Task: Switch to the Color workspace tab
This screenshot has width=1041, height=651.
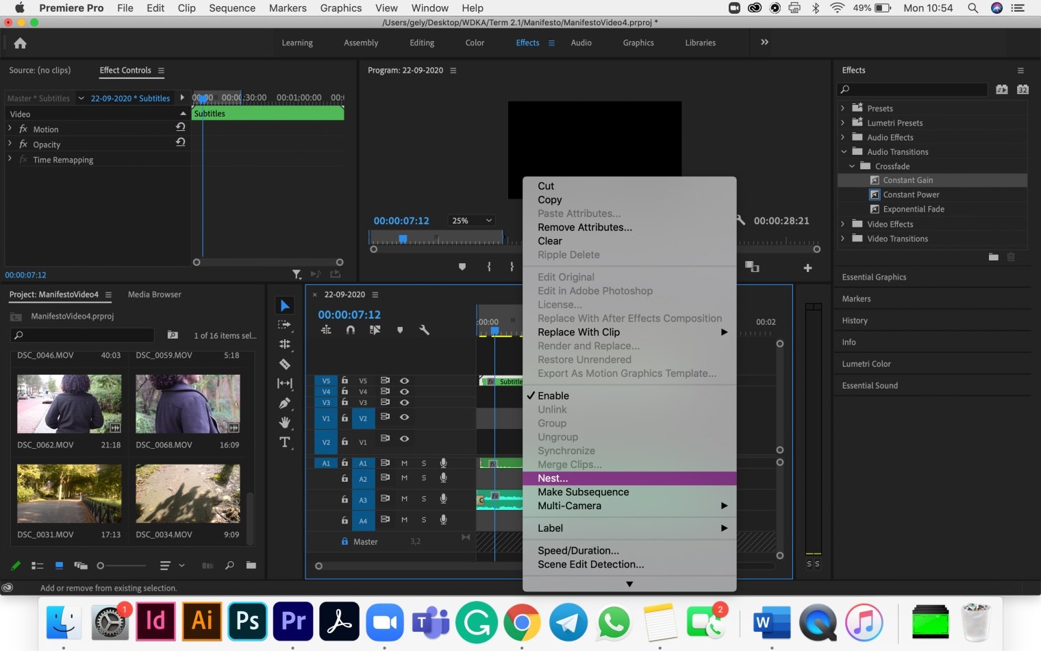Action: click(x=475, y=42)
